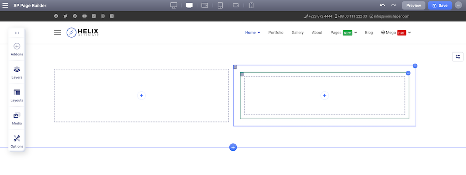Grab the sidebar drag handle dots

[17, 33]
